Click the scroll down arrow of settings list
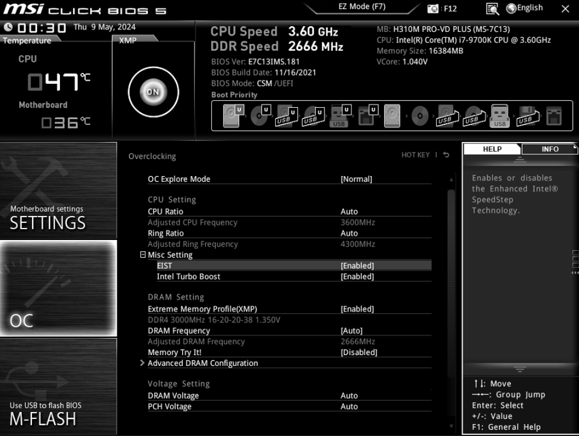This screenshot has height=436, width=579. [x=451, y=426]
